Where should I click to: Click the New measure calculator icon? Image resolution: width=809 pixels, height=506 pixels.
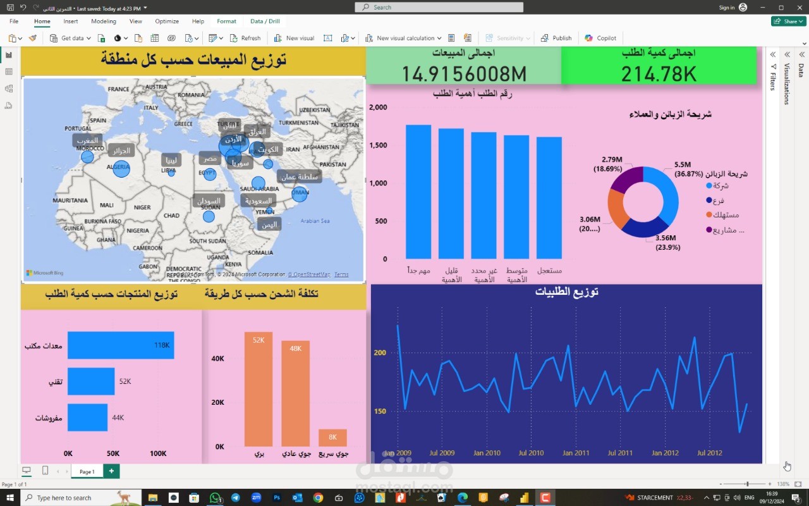tap(451, 38)
